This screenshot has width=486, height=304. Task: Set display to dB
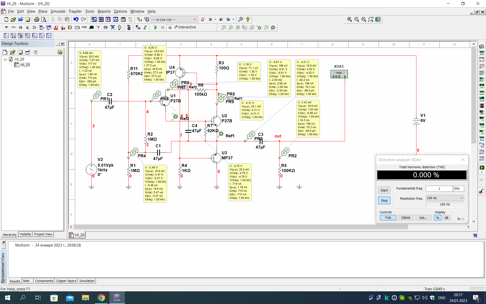[x=446, y=218]
